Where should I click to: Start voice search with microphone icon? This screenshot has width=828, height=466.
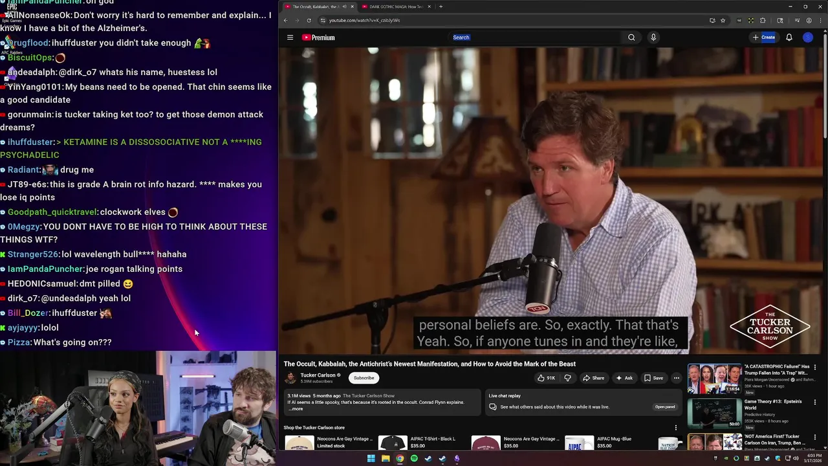[x=653, y=38]
